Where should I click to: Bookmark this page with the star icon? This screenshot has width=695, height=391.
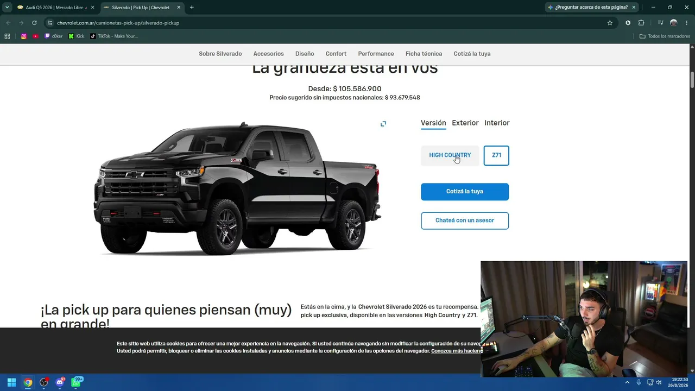(610, 23)
